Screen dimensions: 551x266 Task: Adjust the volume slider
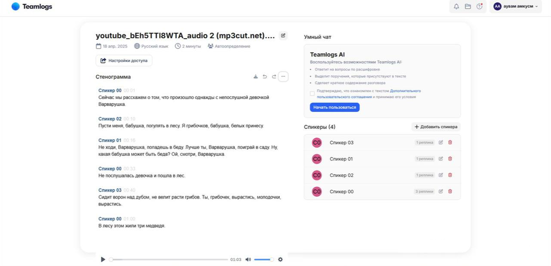(x=264, y=260)
